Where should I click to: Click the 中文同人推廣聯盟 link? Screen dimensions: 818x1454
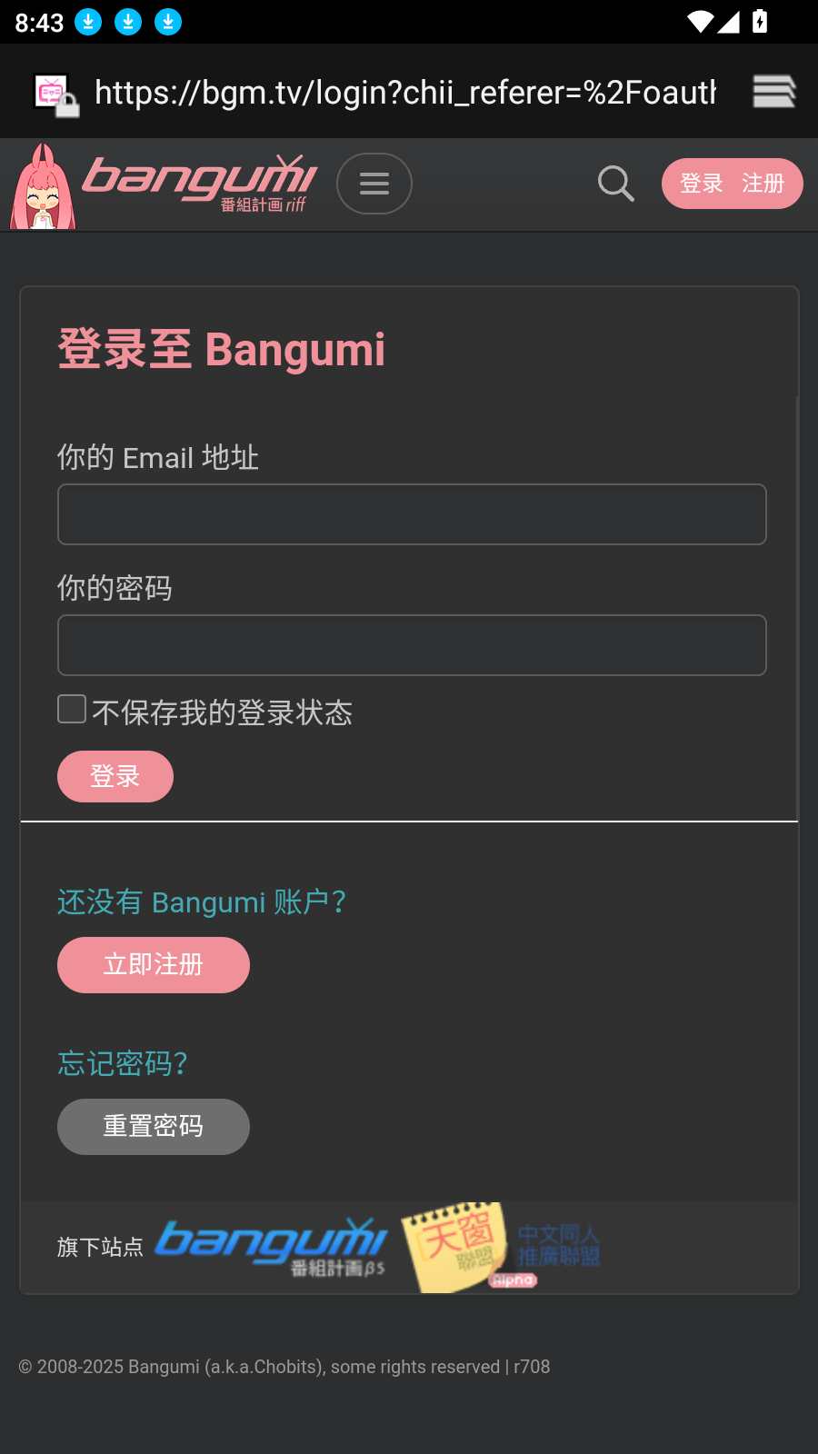(559, 1246)
